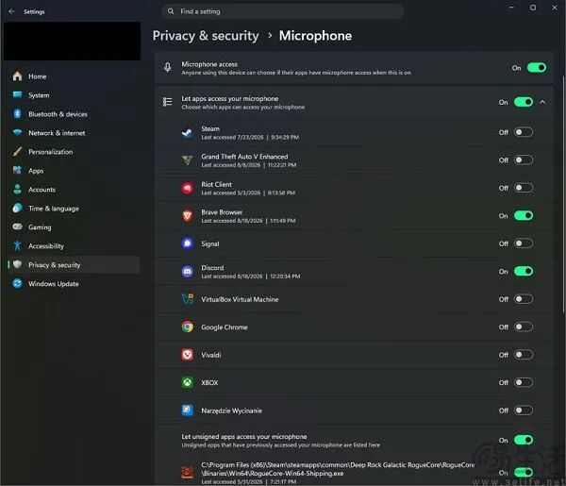
Task: Click the microphone icon beside Microphone access
Action: tap(168, 68)
